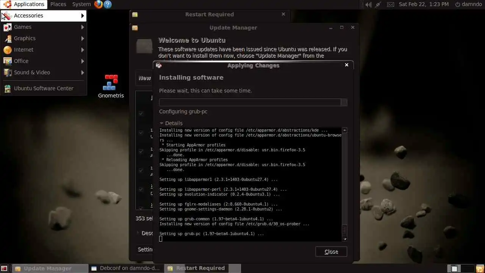Click the Sound & Video icon
This screenshot has width=485, height=273.
point(8,72)
